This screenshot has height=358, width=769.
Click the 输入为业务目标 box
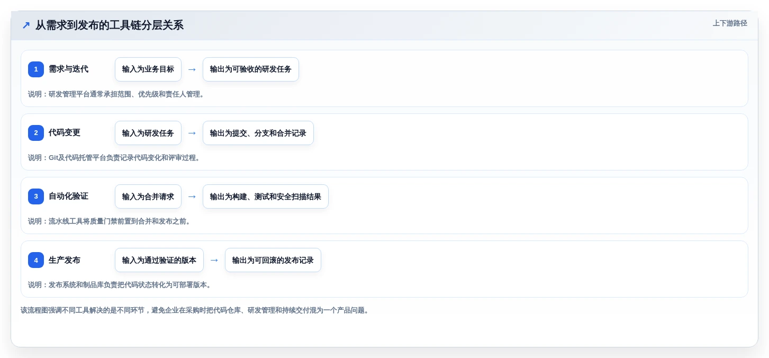pyautogui.click(x=148, y=69)
